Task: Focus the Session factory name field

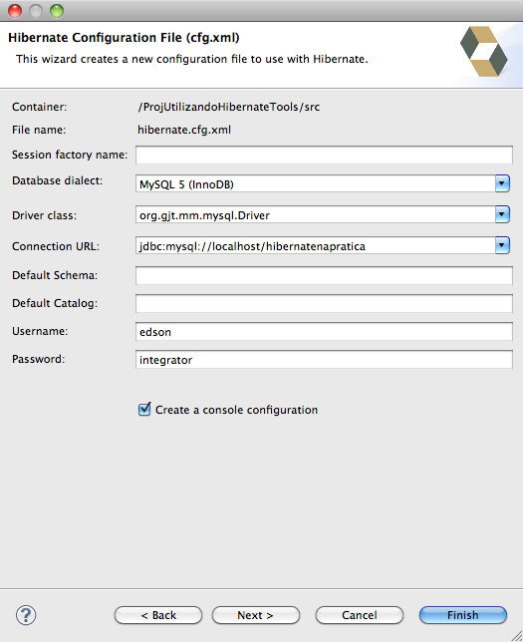Action: 324,155
